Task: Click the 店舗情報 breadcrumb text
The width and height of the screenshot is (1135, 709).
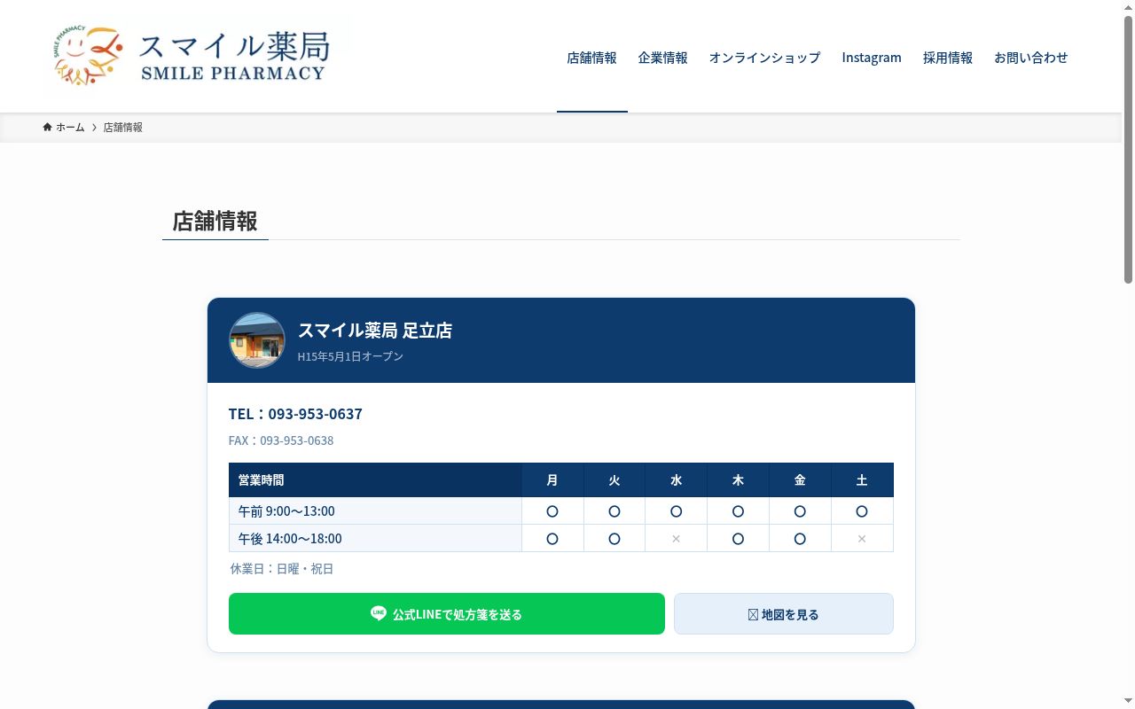Action: tap(123, 128)
